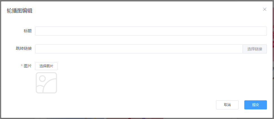The width and height of the screenshot is (274, 119).
Task: Submit the form with the 提交 button
Action: [255, 105]
